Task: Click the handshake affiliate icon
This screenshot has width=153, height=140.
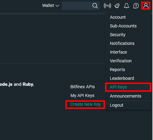Action: [117, 6]
